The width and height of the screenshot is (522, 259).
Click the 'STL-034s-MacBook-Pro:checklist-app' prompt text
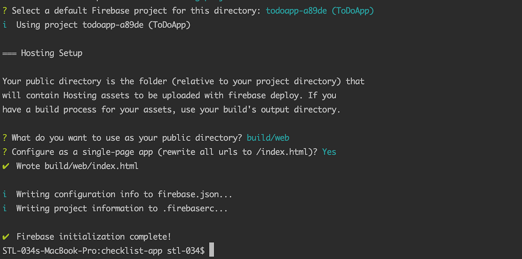click(x=82, y=251)
